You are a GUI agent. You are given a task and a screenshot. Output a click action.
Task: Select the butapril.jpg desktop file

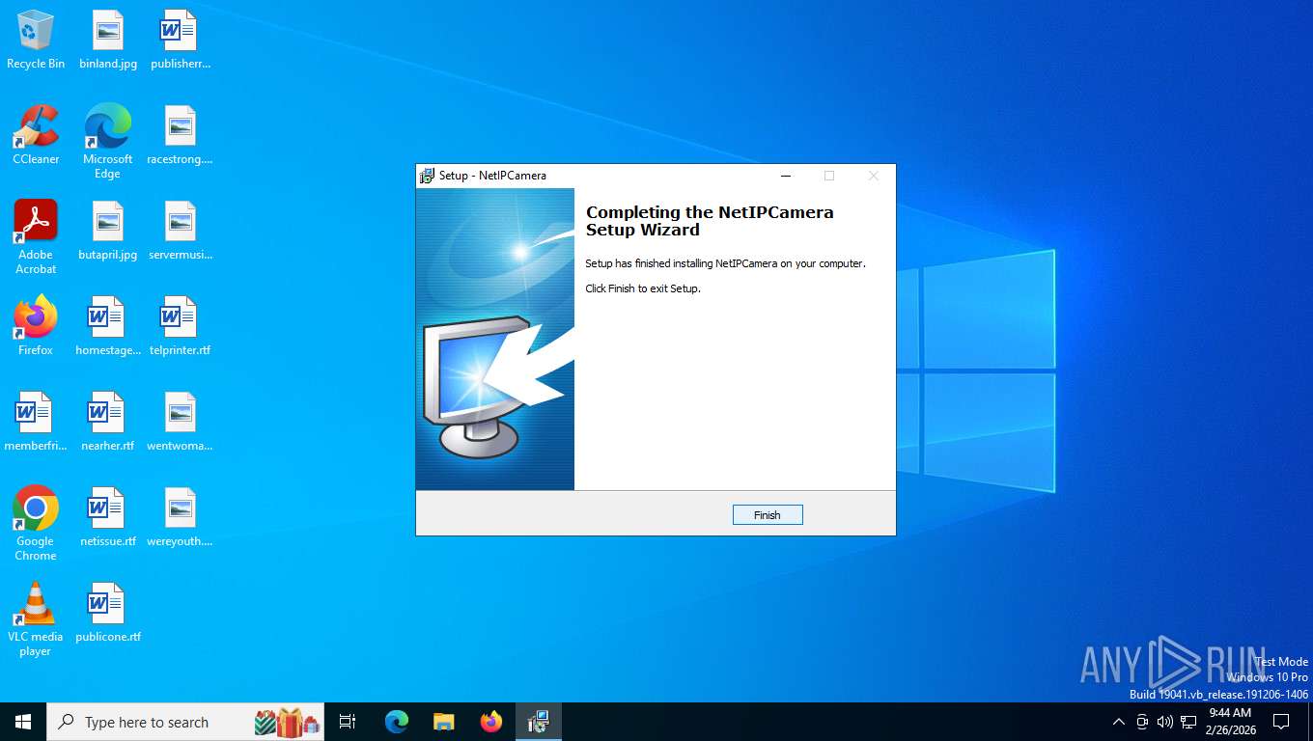click(108, 232)
